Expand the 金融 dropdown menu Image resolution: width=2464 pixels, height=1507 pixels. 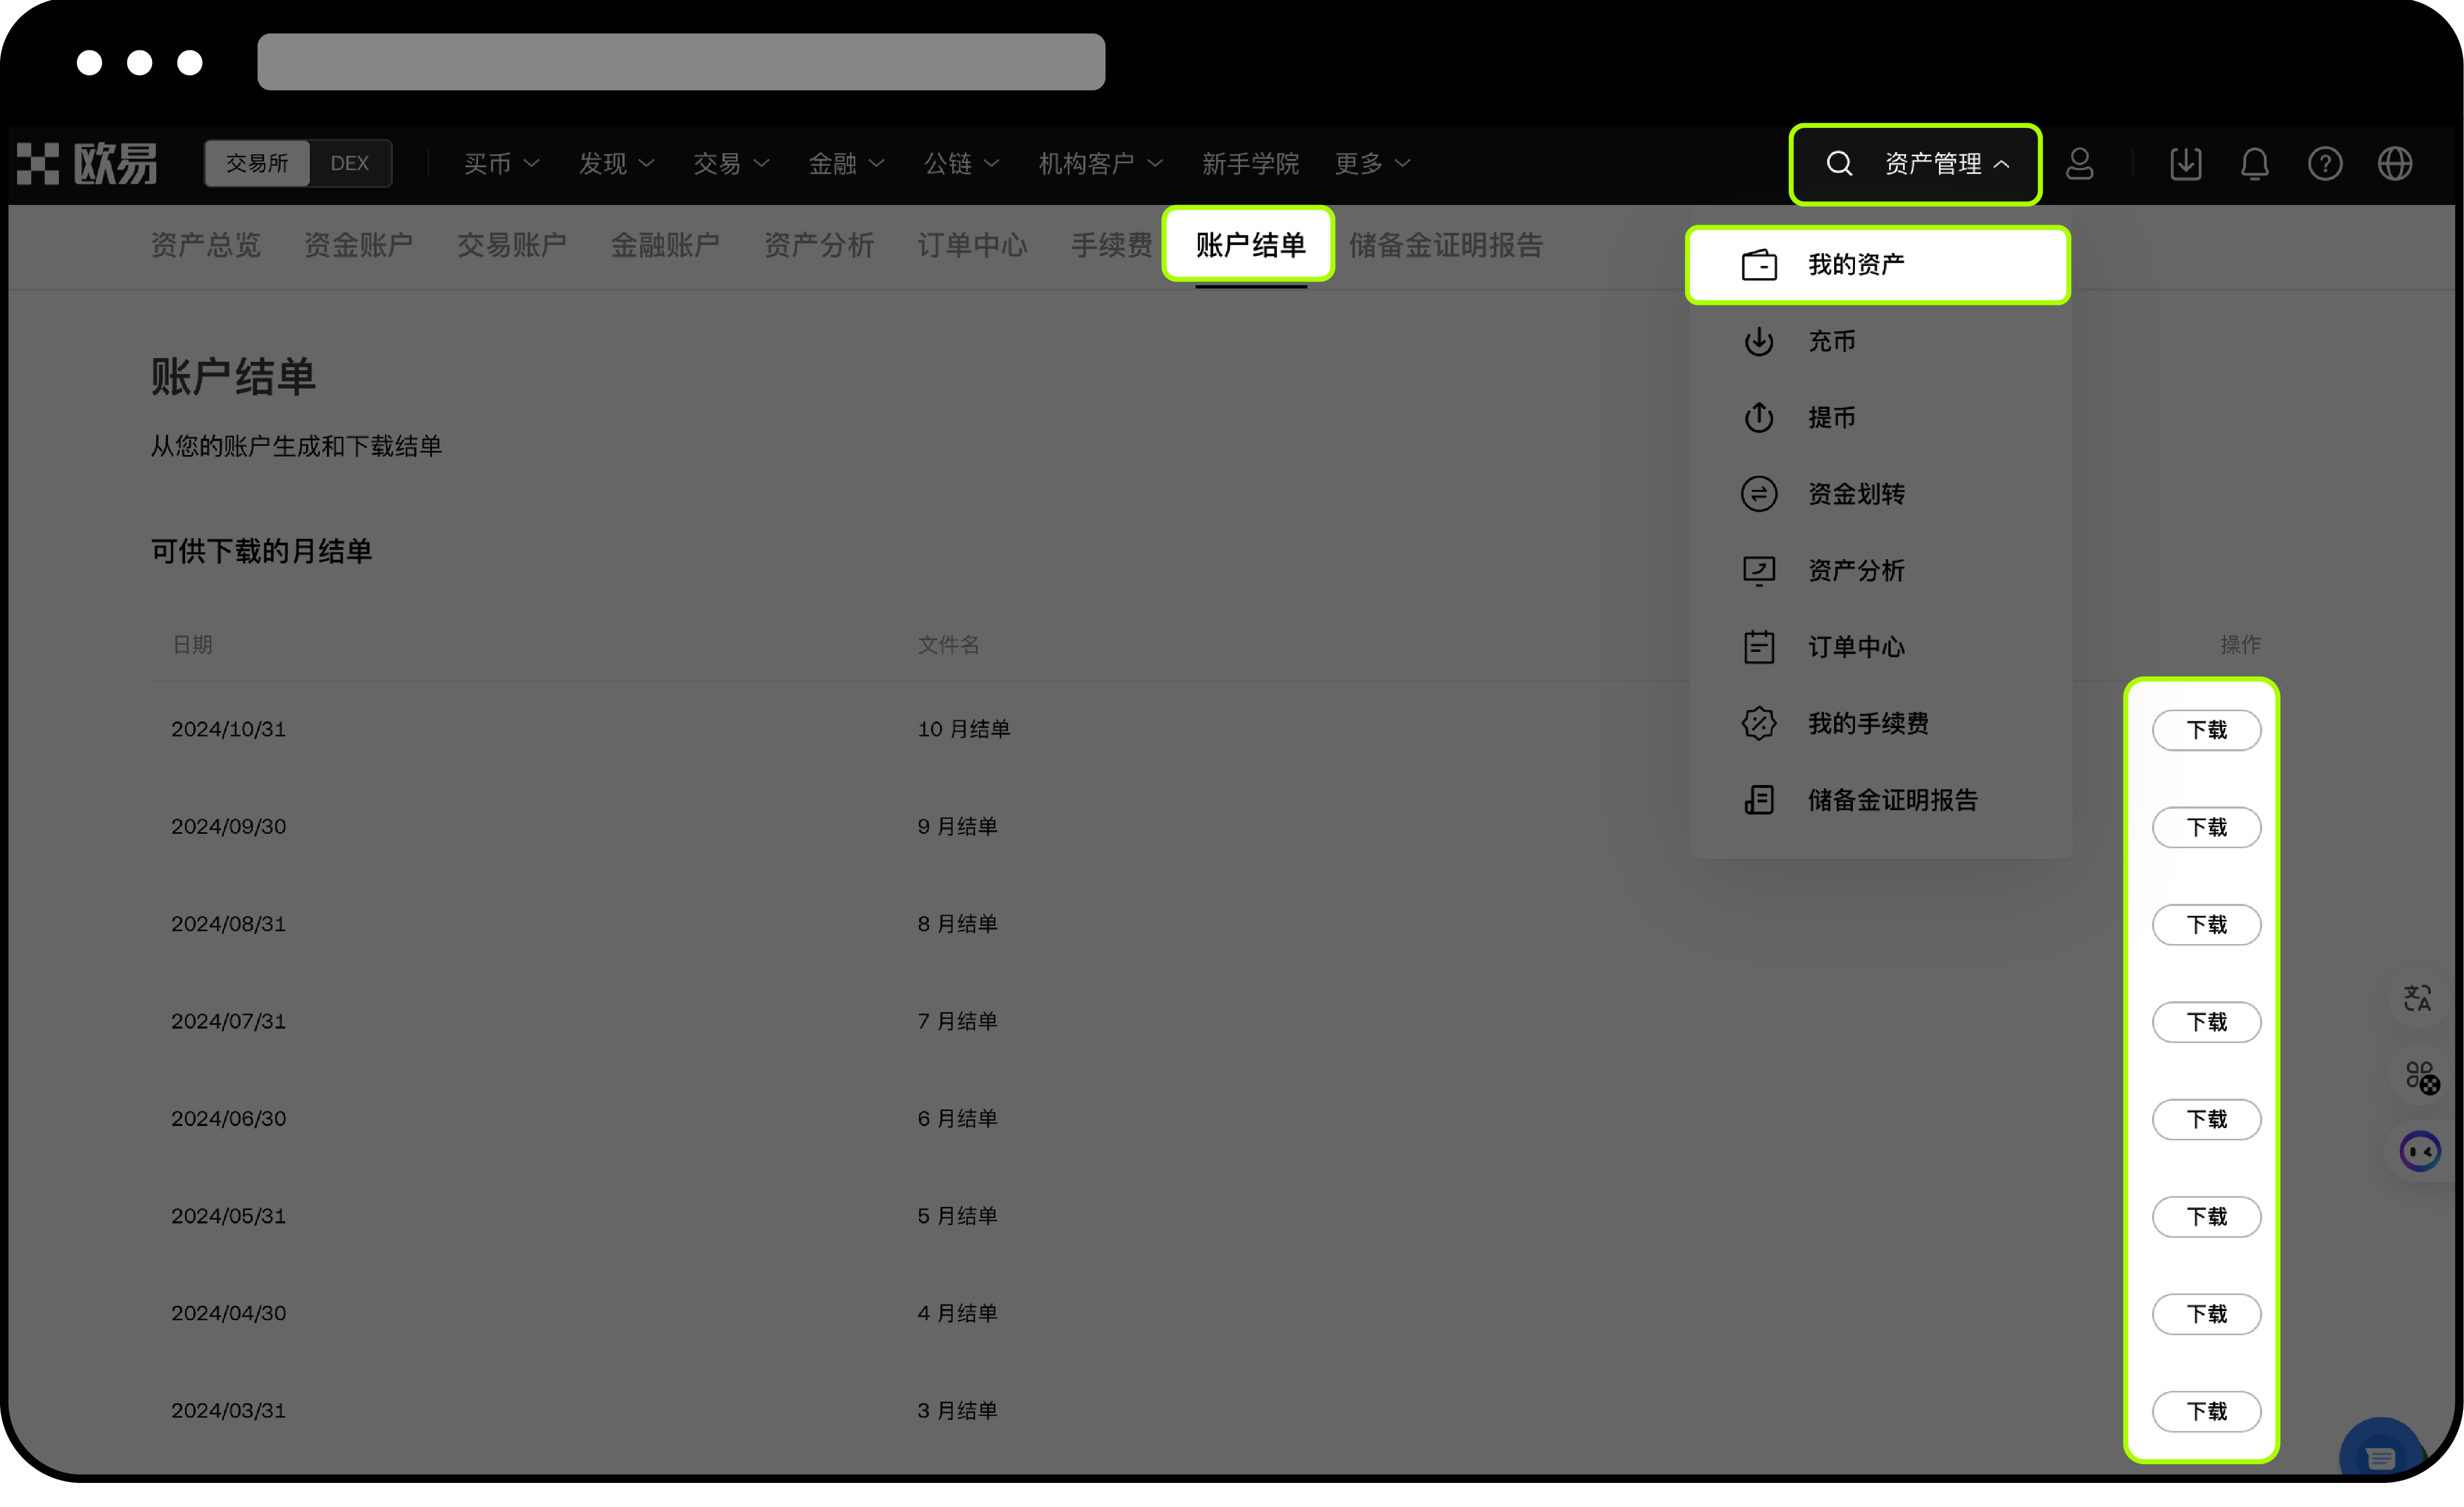pyautogui.click(x=846, y=164)
